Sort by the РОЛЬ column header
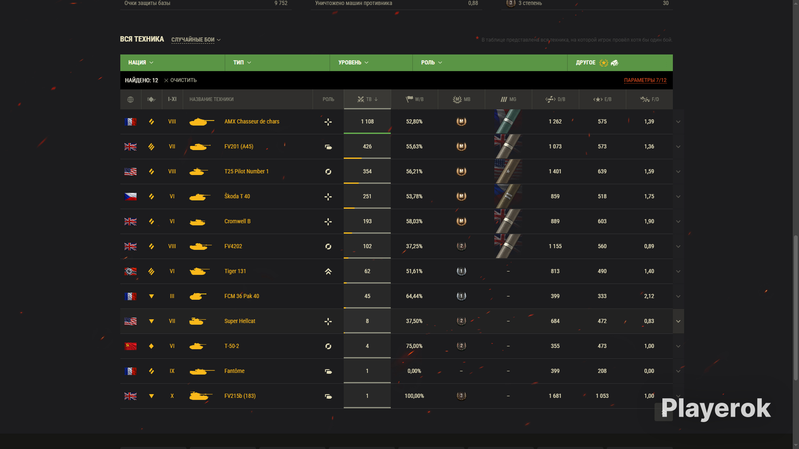 (x=328, y=99)
